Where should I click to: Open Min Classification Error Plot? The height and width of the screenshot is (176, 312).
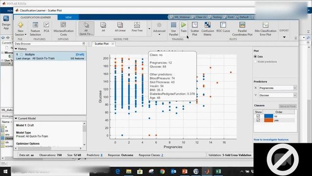[265, 29]
